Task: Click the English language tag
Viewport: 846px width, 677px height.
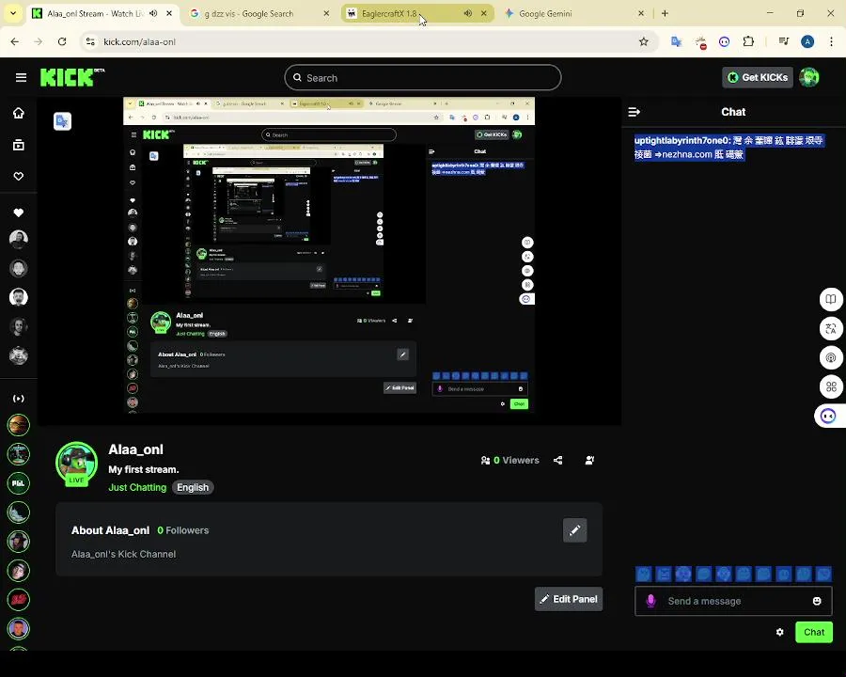Action: click(193, 487)
